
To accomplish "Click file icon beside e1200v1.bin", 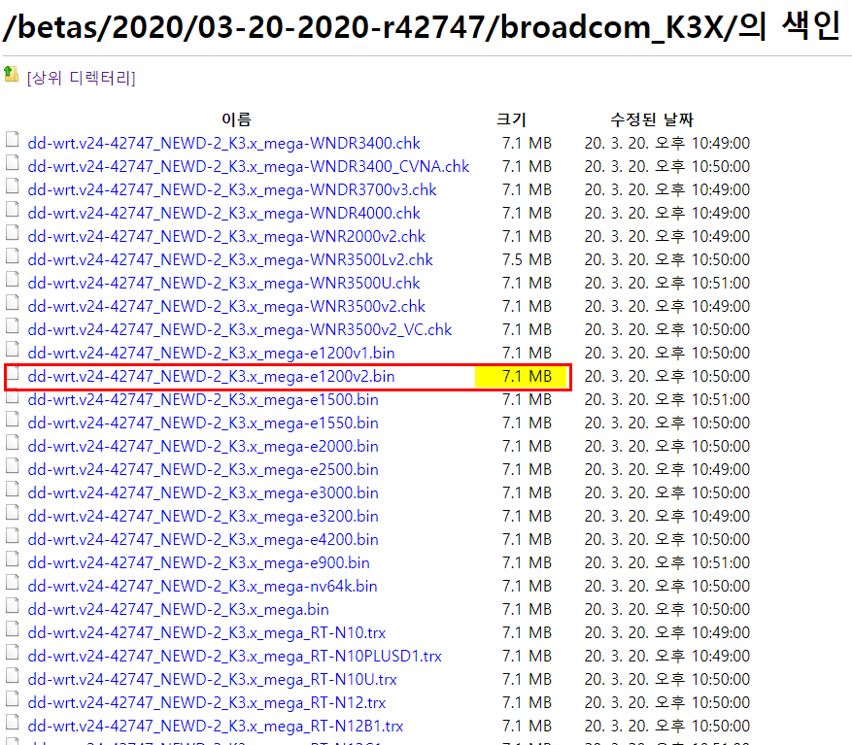I will (x=13, y=351).
